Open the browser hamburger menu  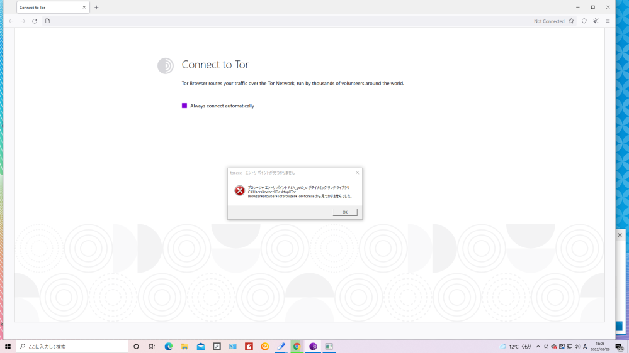[x=608, y=21]
